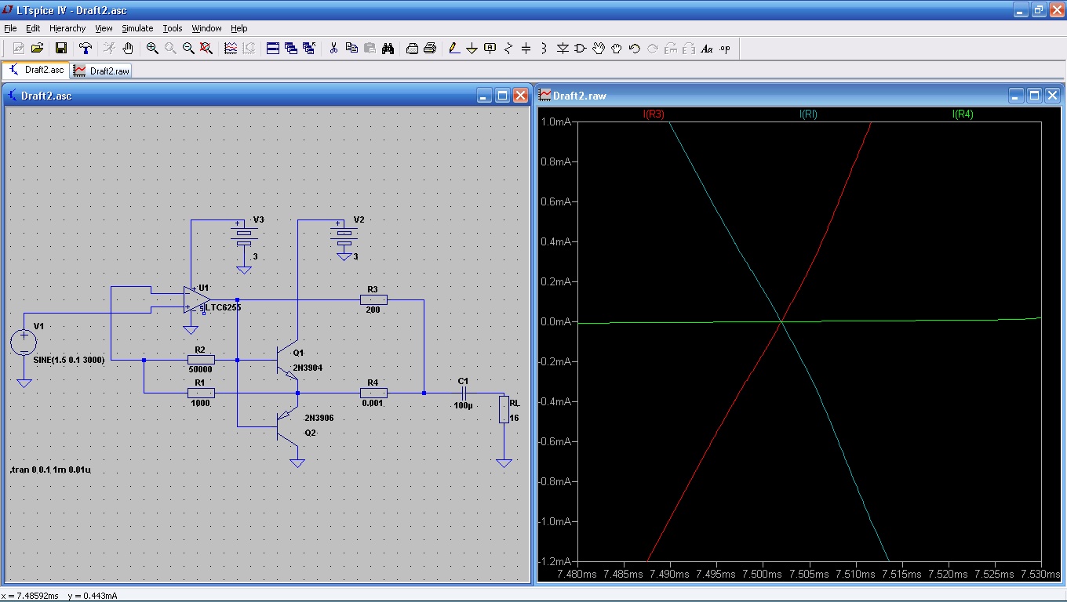Switch to the Draft2.raw tab
The image size is (1067, 602).
click(x=102, y=71)
